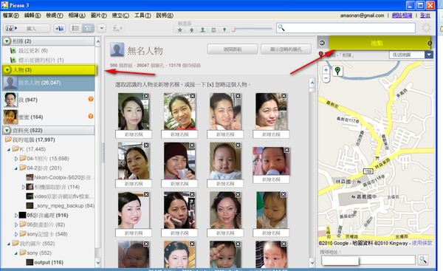The image size is (443, 271).
Task: Open the 使用條款 terms link on map
Action: click(422, 243)
